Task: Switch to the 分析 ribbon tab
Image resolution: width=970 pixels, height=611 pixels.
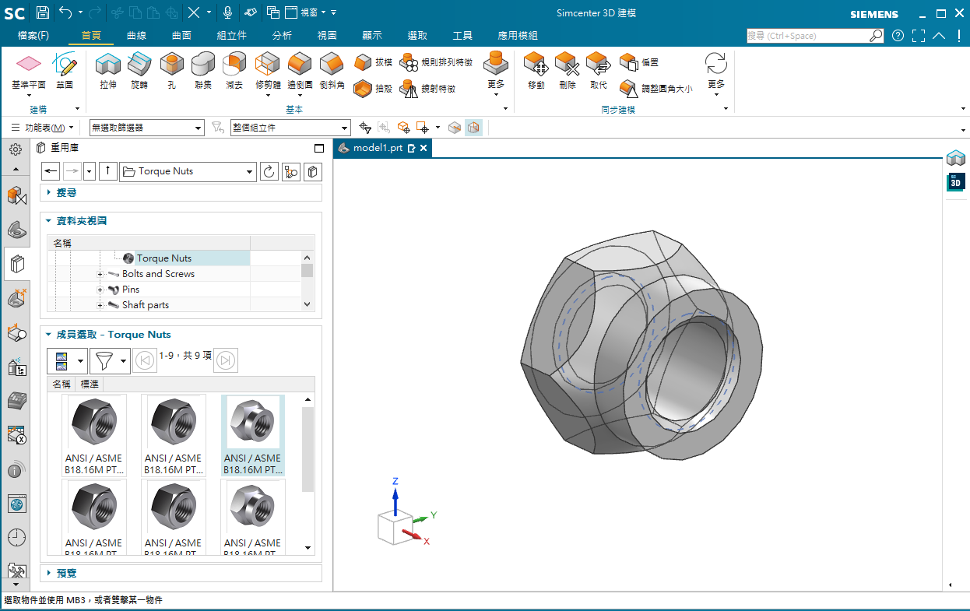Action: [282, 36]
